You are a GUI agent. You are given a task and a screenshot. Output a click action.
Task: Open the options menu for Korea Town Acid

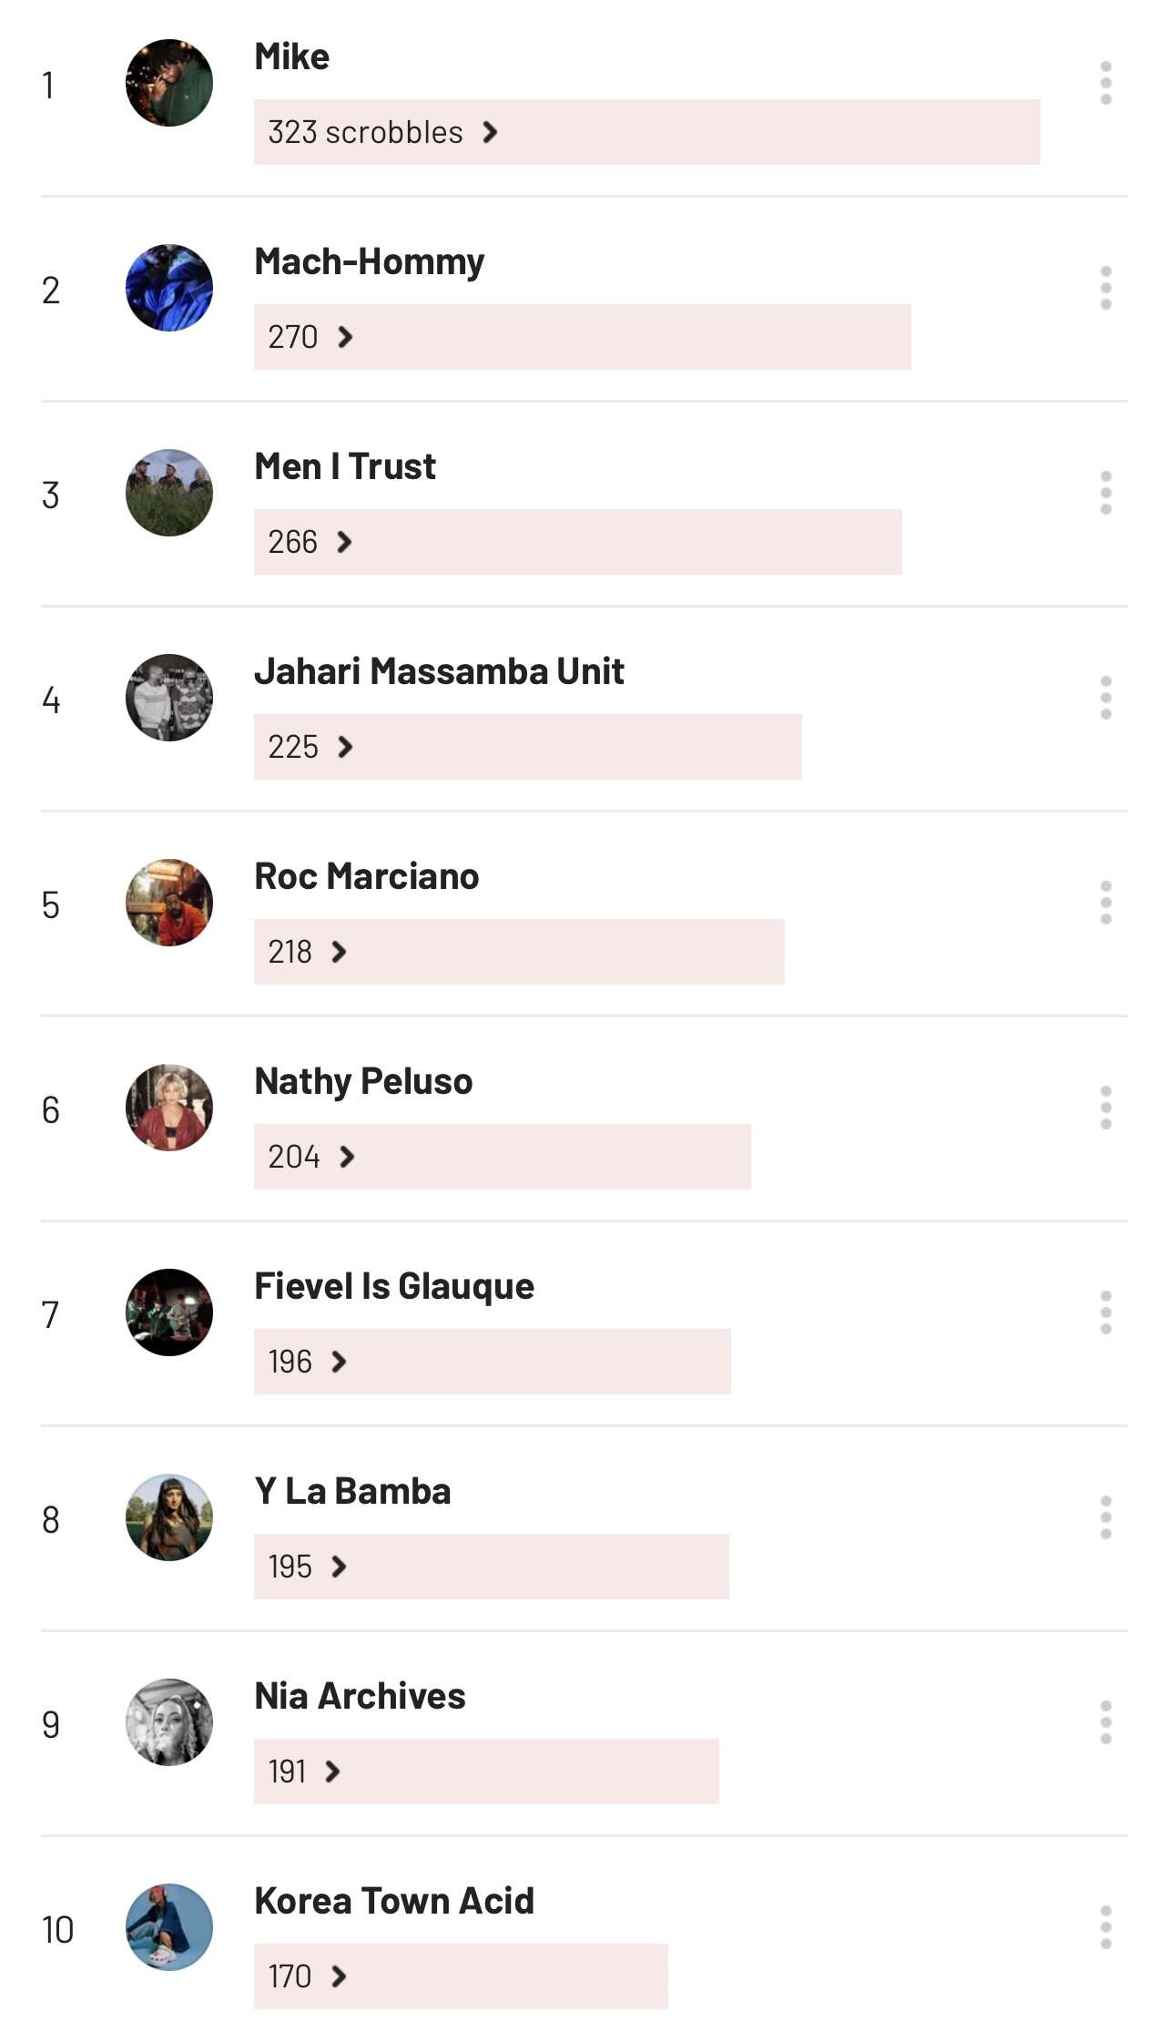click(1105, 1927)
